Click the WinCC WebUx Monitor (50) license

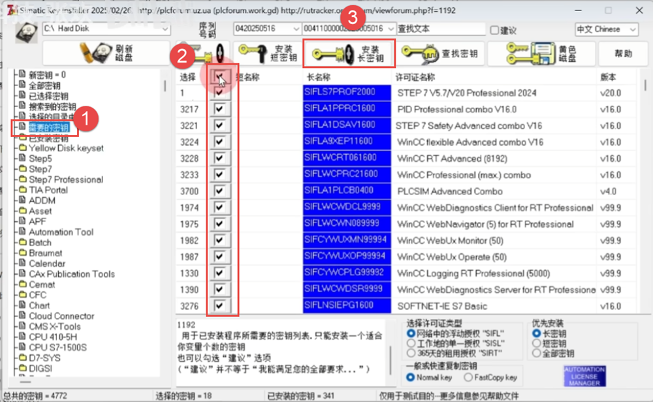(450, 241)
